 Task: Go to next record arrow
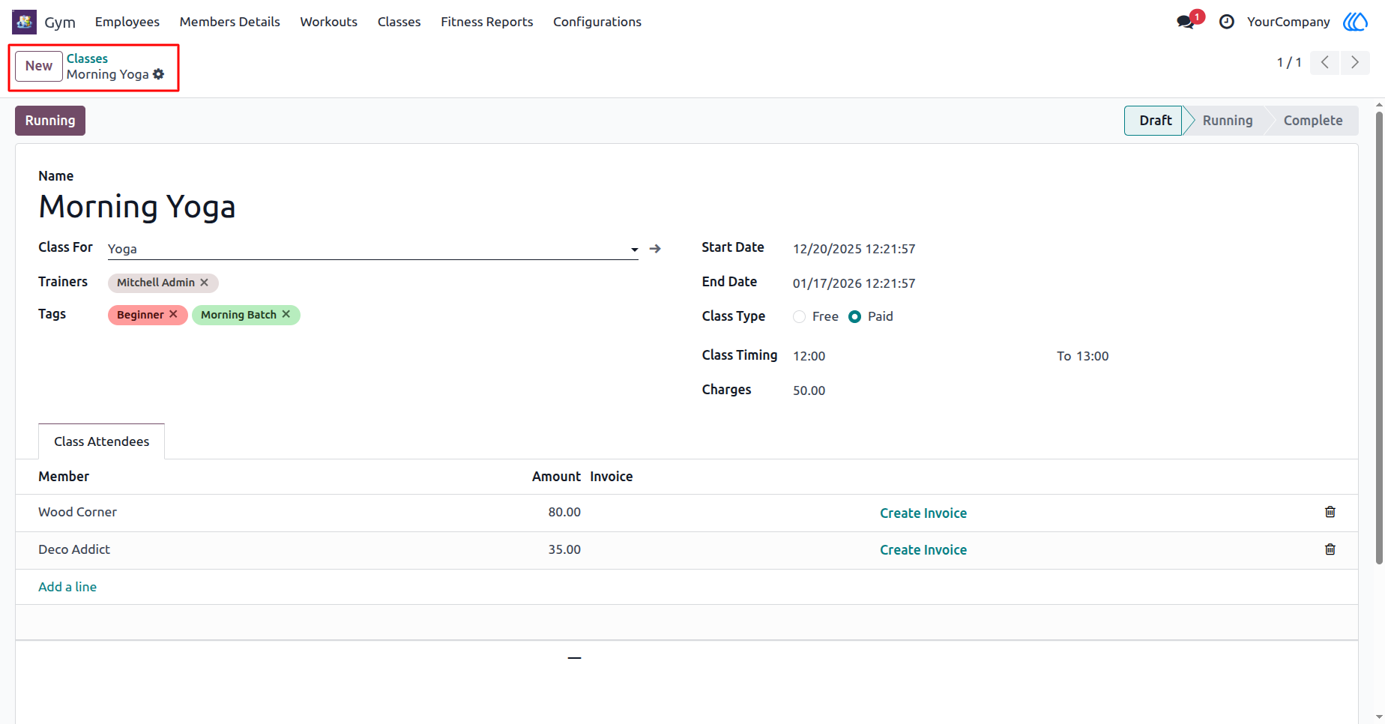coord(1355,62)
